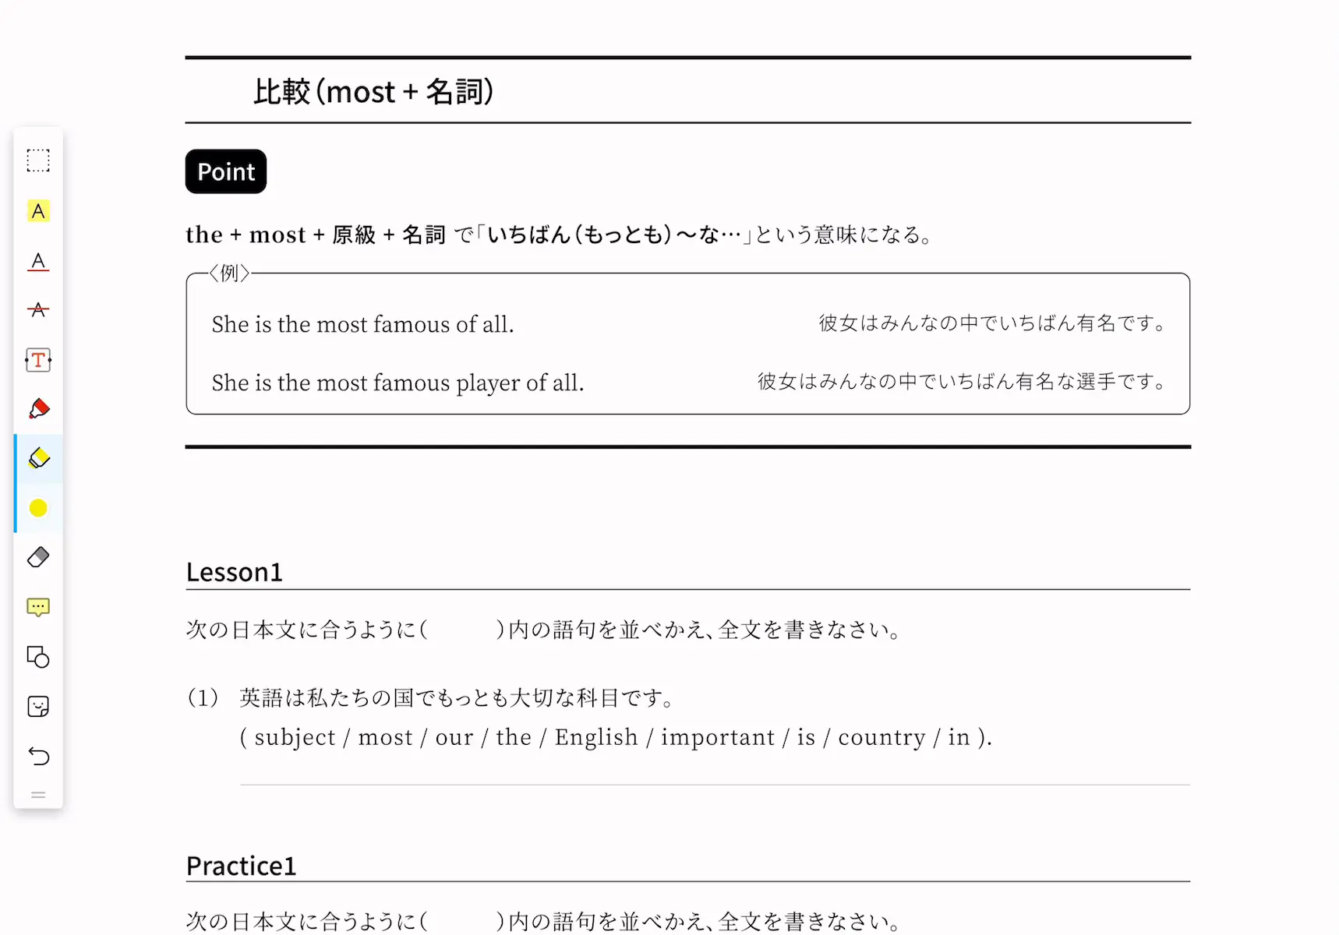Click the black Point label

[226, 171]
